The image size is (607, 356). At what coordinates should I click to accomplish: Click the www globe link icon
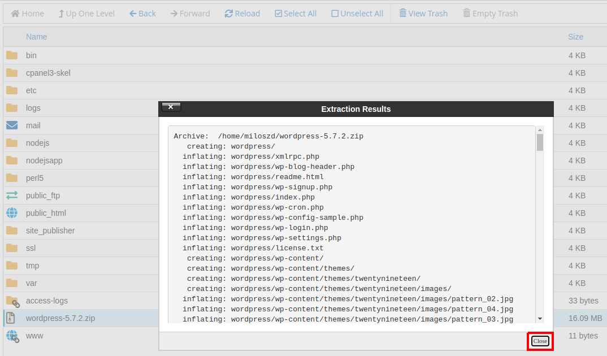[x=12, y=336]
